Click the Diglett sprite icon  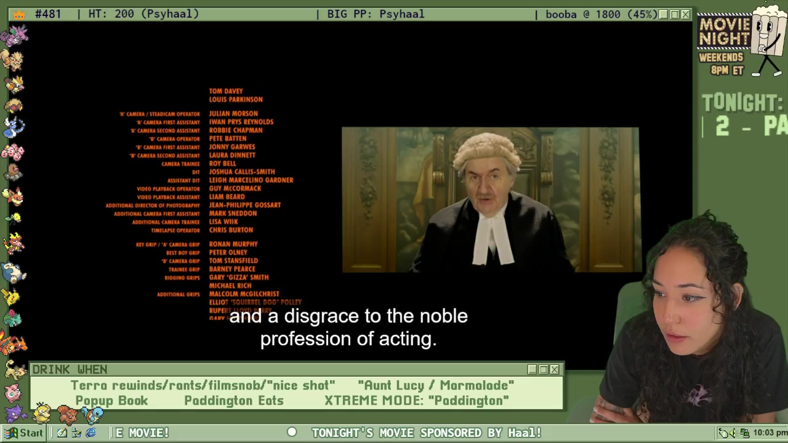tap(13, 172)
